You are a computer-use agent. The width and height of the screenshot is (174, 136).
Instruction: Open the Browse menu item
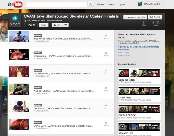100,5
